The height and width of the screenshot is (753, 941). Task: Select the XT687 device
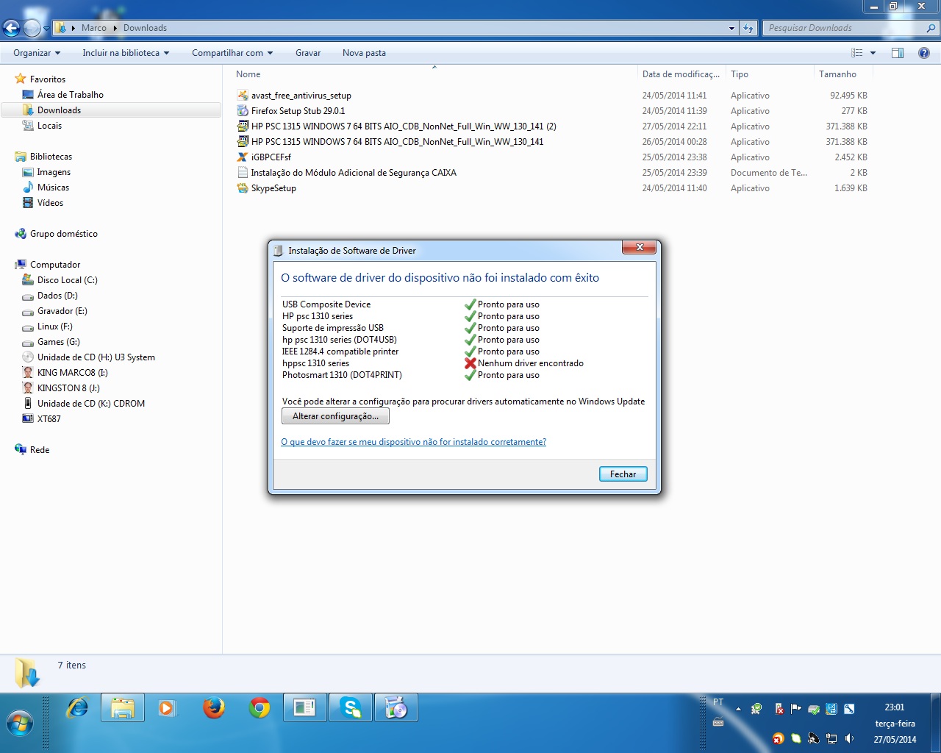point(49,419)
